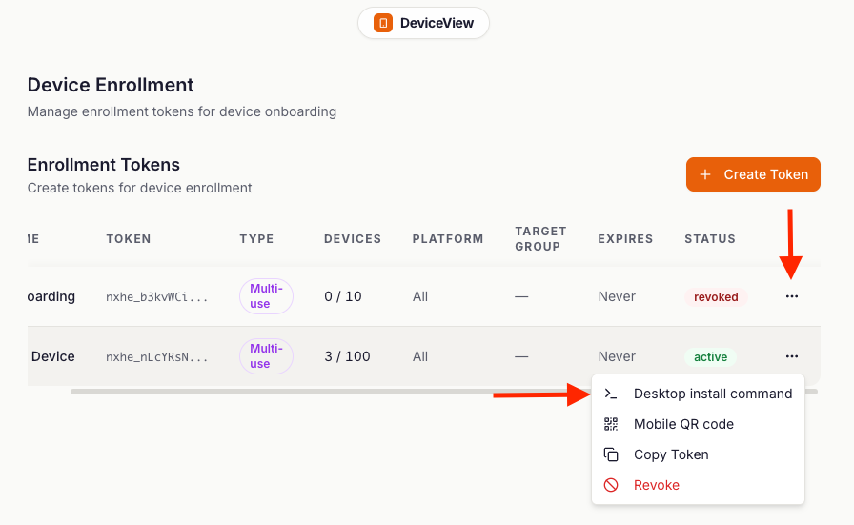
Task: Open the three-dot menu for active token
Action: click(791, 356)
